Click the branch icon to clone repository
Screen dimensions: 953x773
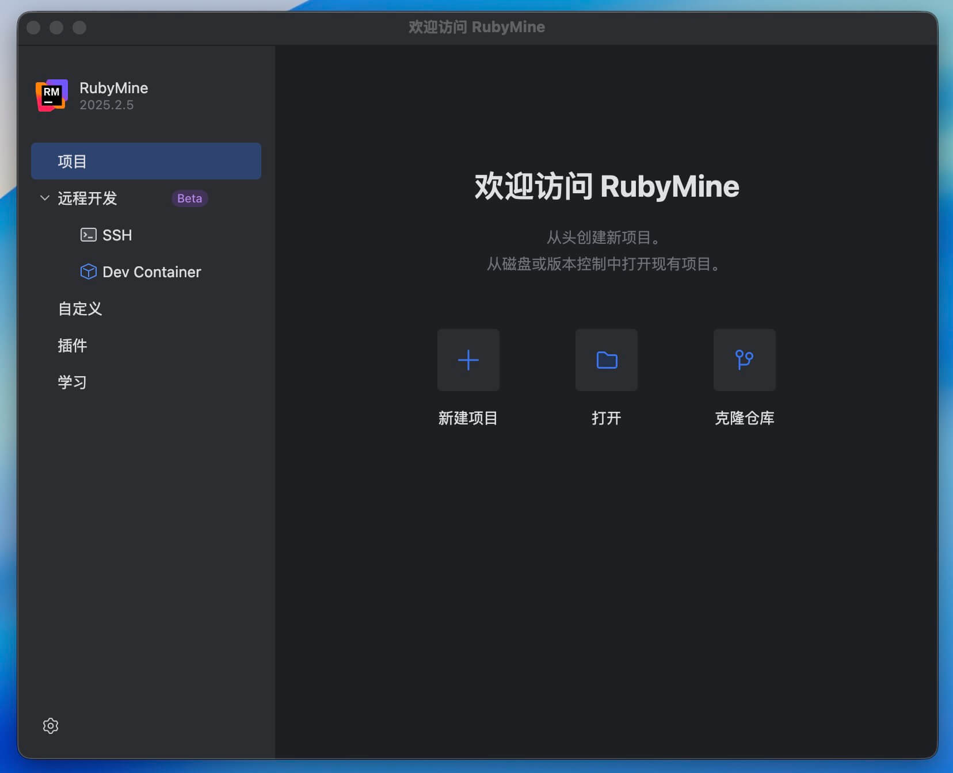tap(744, 360)
